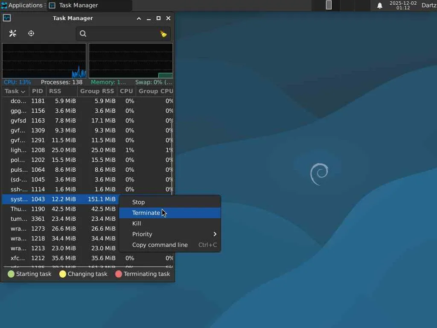Select the ligh... process row PID 1208

click(88, 150)
